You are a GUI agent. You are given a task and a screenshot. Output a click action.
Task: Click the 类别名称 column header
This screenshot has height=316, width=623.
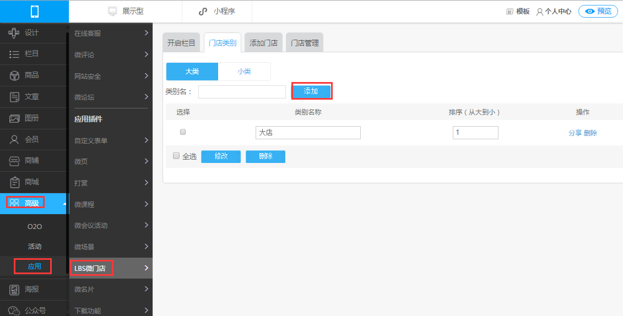point(308,112)
